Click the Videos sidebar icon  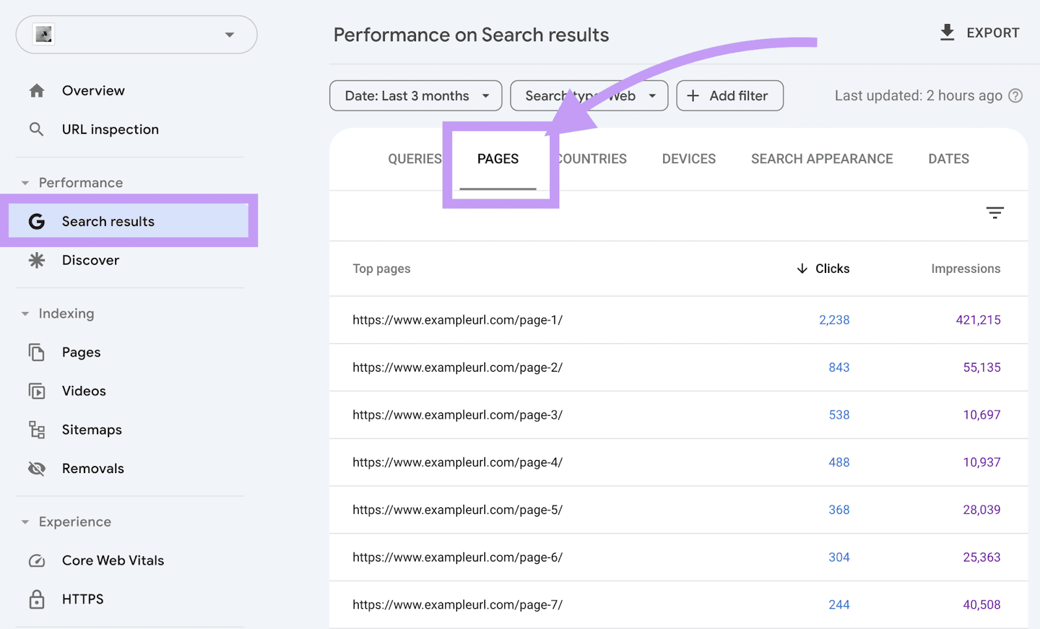(37, 391)
